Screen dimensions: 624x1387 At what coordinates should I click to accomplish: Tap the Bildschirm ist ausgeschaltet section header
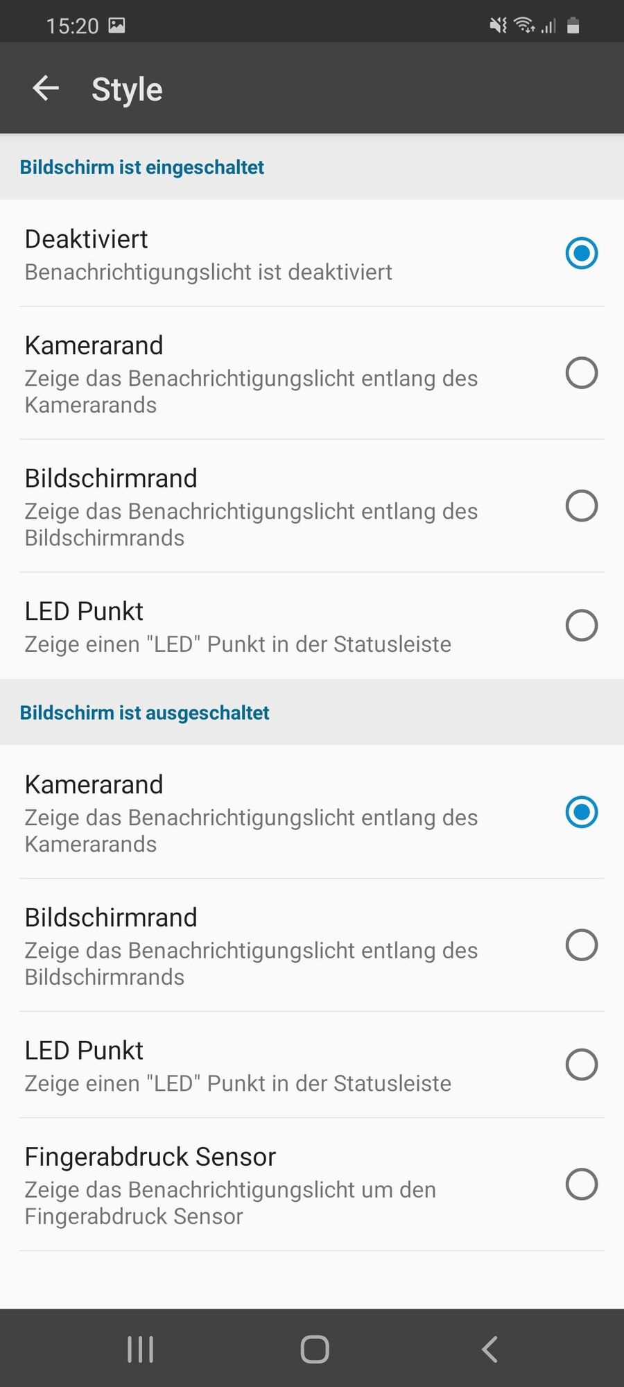[x=144, y=713]
